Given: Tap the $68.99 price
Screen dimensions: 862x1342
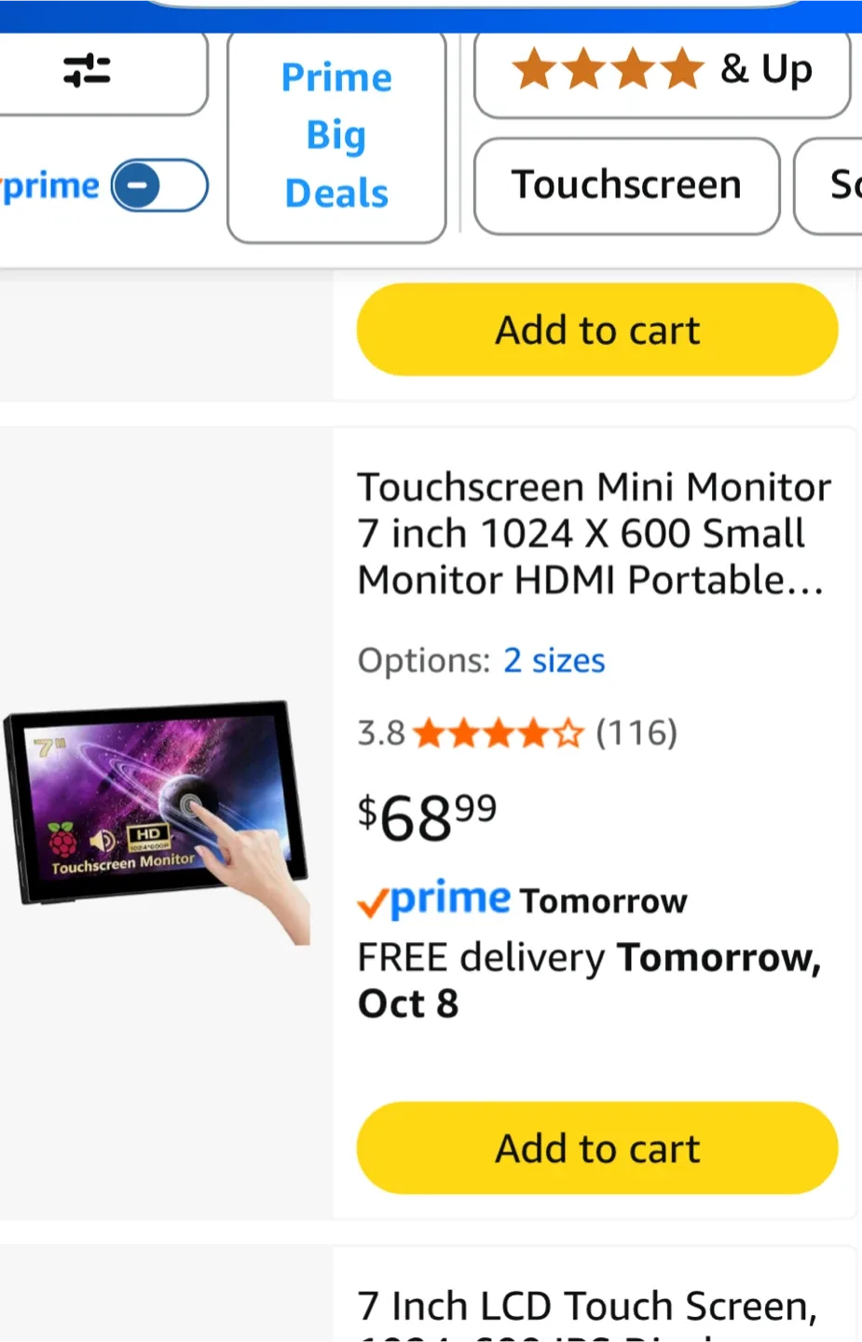Looking at the screenshot, I should (x=428, y=817).
